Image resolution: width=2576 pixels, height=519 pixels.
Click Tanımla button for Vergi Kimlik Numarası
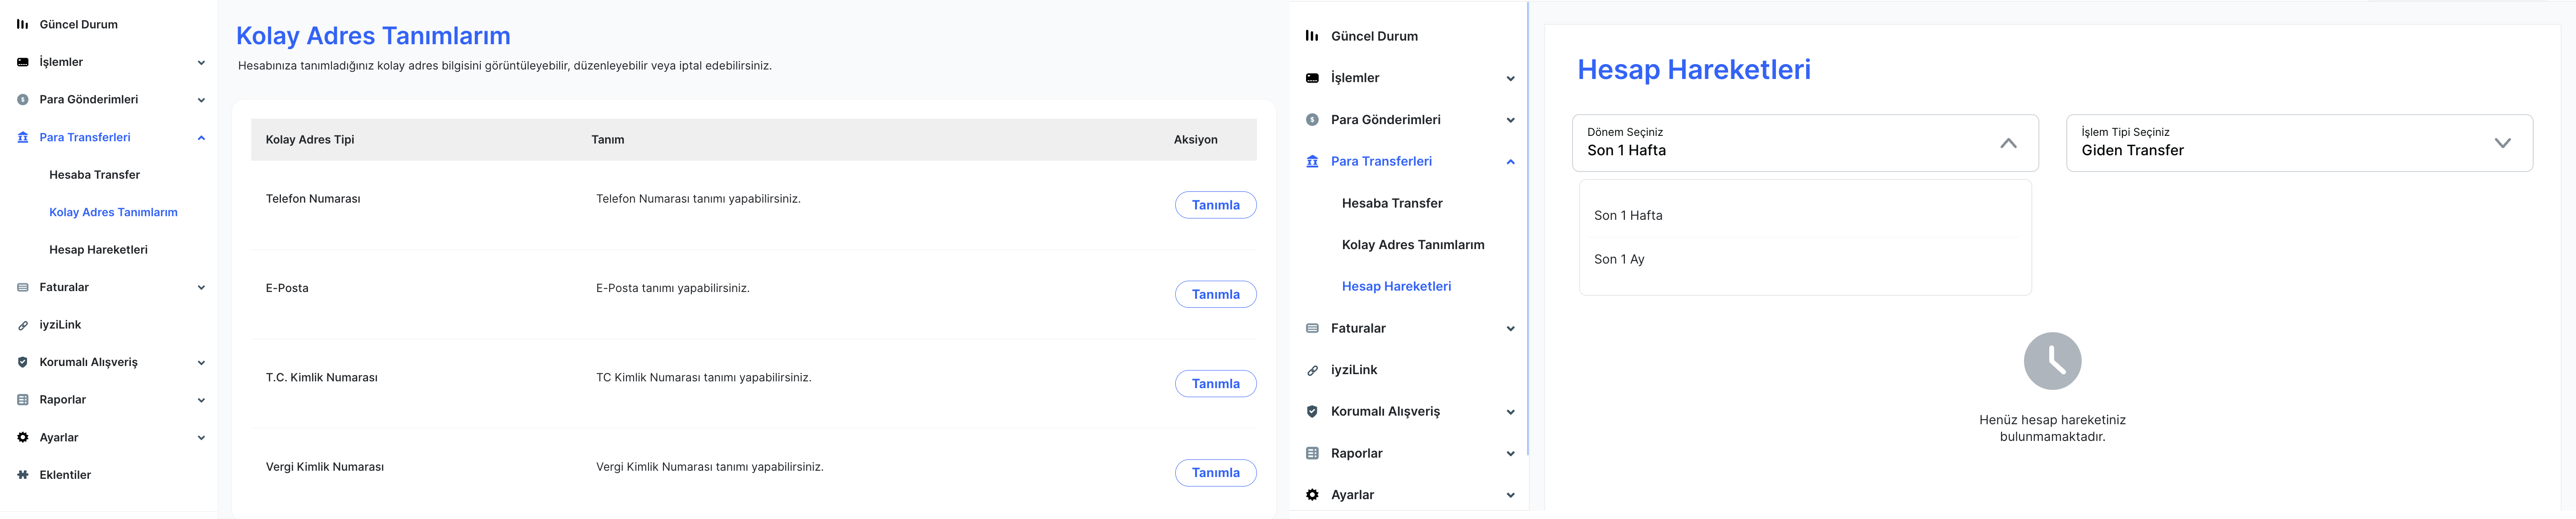pyautogui.click(x=1215, y=473)
